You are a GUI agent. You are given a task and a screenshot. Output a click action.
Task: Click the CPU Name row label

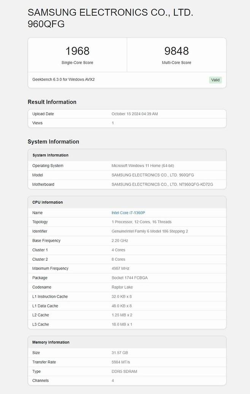pyautogui.click(x=37, y=213)
